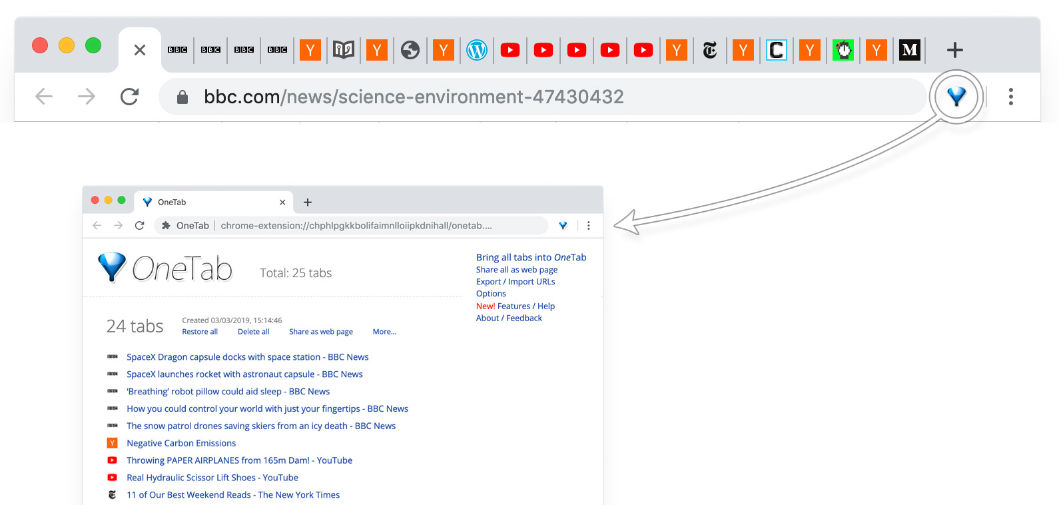Open the Options link
The width and height of the screenshot is (1059, 505).
(x=491, y=294)
